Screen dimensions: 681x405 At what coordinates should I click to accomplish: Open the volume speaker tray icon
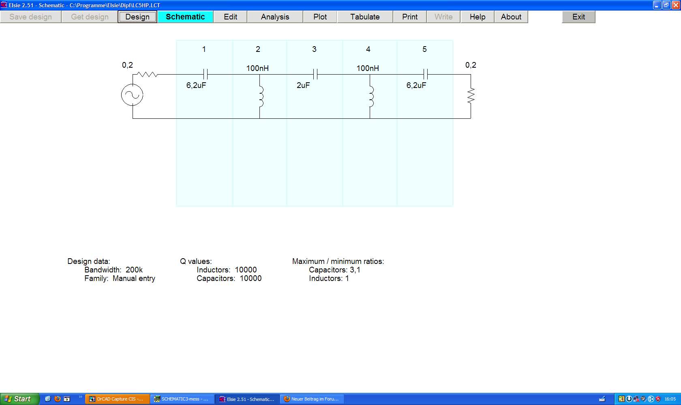643,399
